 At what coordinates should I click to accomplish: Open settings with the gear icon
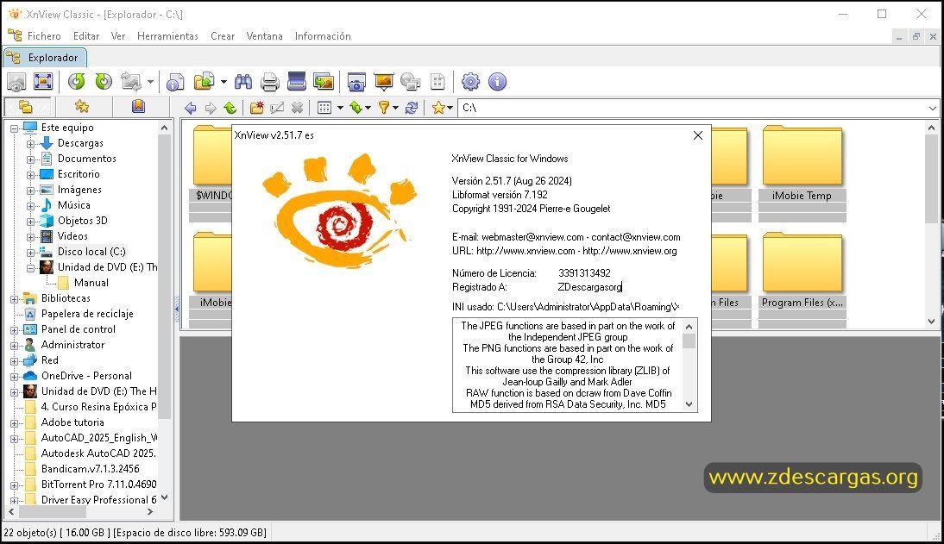[470, 81]
